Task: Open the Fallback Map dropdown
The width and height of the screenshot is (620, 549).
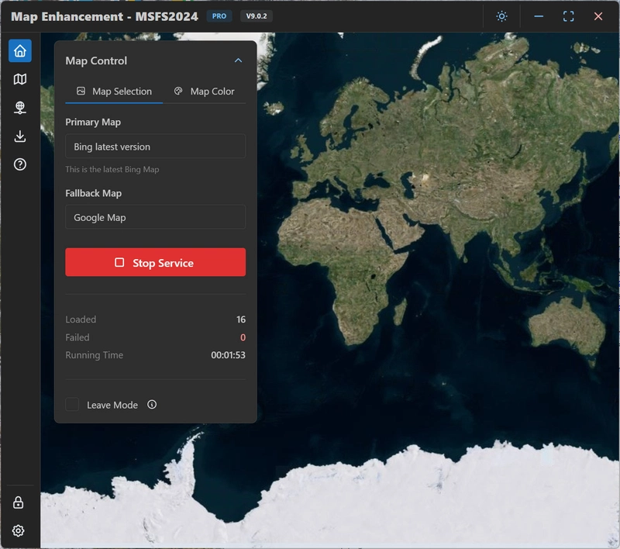Action: click(x=155, y=217)
